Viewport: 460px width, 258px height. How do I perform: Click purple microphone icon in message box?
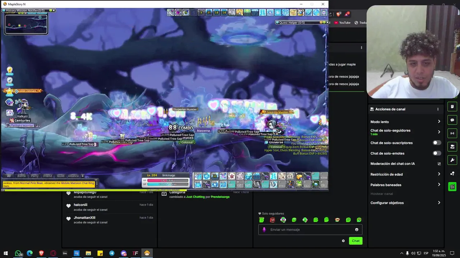pyautogui.click(x=264, y=230)
